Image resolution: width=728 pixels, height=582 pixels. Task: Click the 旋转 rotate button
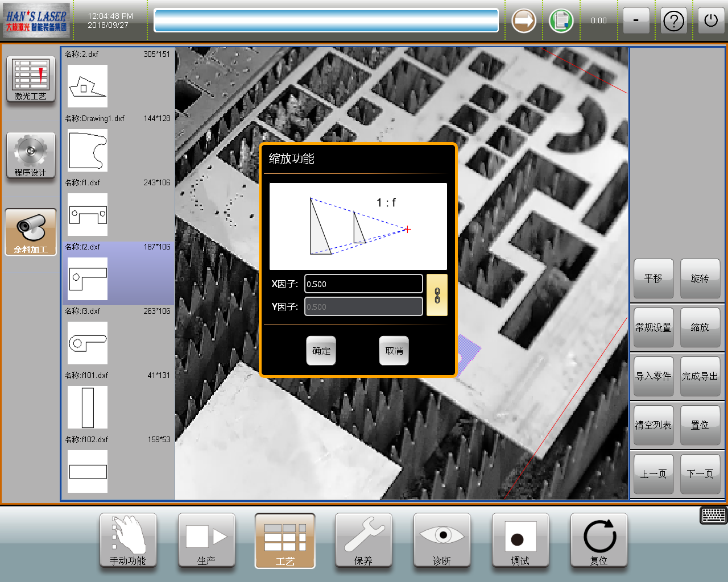[x=700, y=278]
